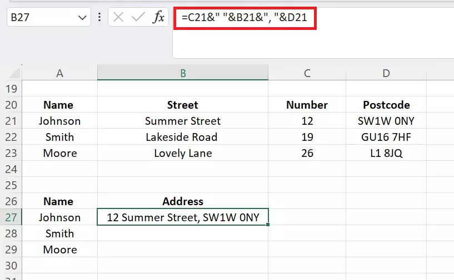Select the Moore cell in row 29
The image size is (454, 280).
click(59, 250)
